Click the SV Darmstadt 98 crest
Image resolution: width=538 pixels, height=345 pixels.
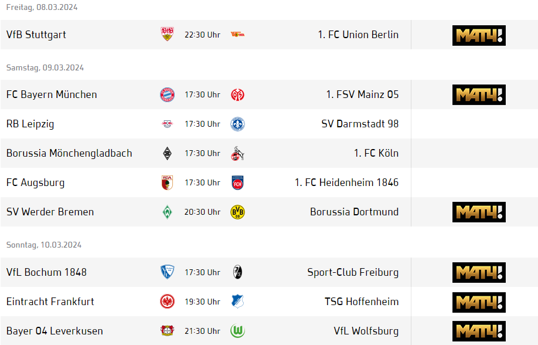[237, 124]
